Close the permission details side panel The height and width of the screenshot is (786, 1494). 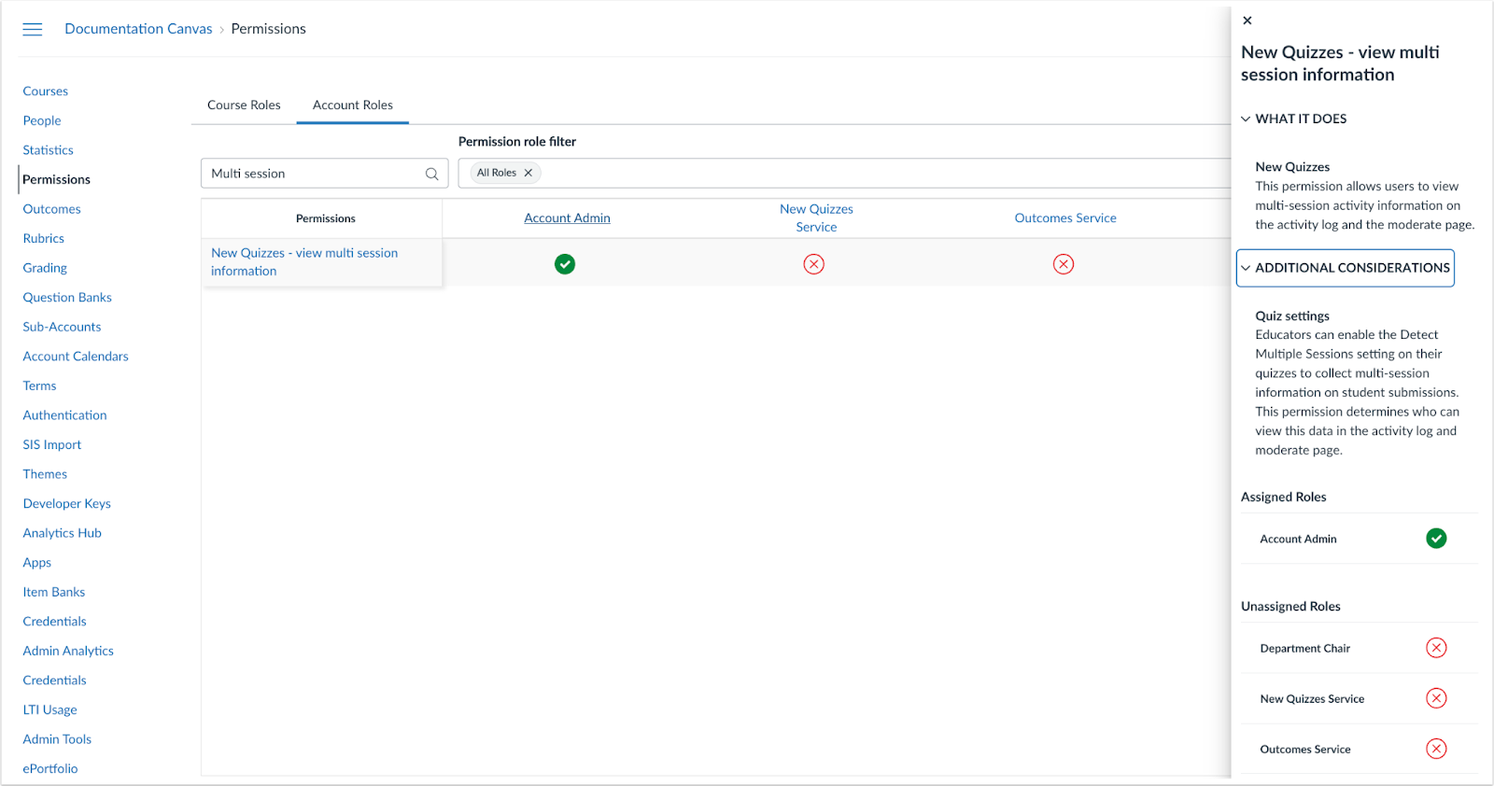[1247, 21]
